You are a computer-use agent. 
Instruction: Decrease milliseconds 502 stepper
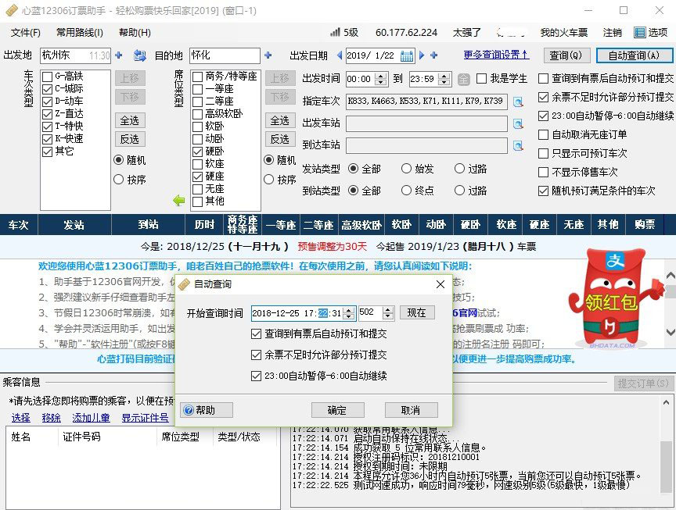point(388,316)
